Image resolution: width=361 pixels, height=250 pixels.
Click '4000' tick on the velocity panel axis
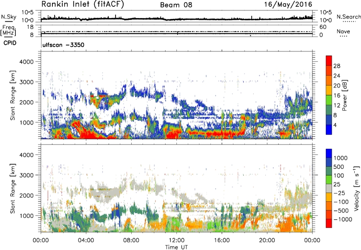[x=27, y=155]
